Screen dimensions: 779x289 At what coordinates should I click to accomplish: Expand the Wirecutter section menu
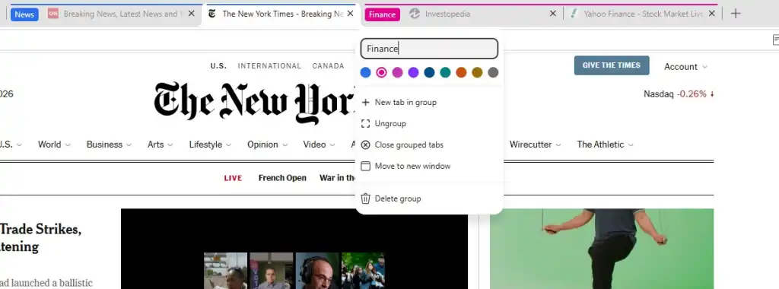(536, 144)
